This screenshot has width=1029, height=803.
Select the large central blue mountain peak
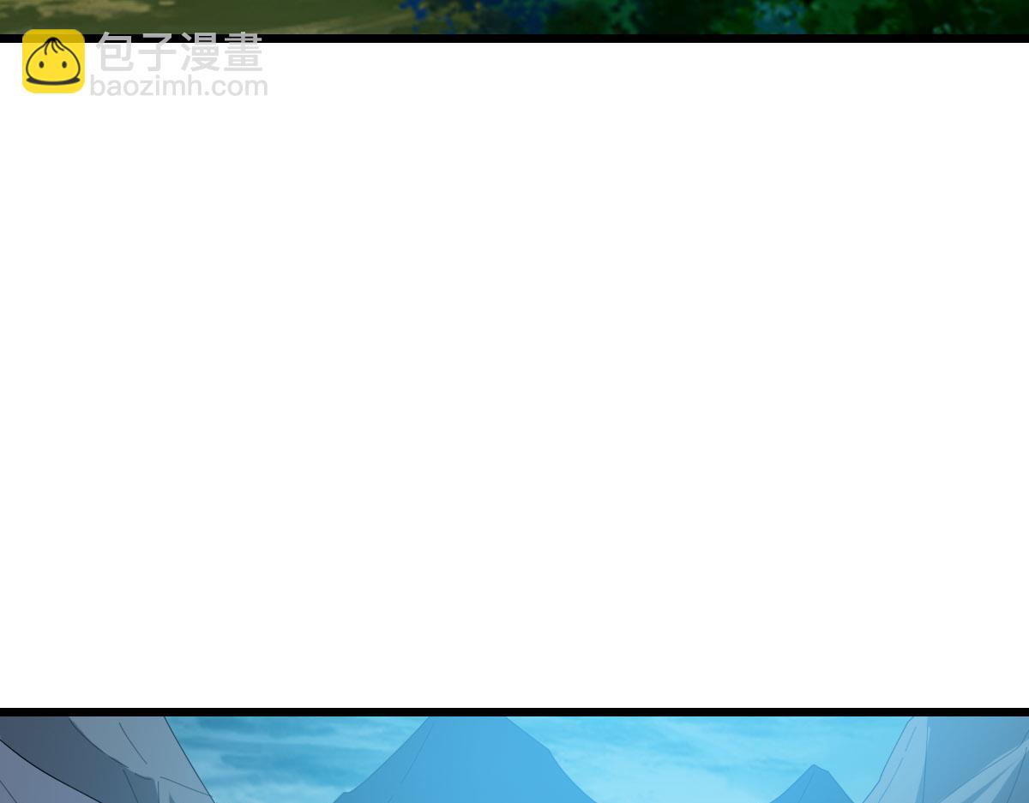coord(467,763)
